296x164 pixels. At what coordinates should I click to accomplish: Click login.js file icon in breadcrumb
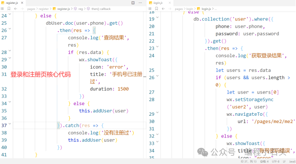pos(199,9)
